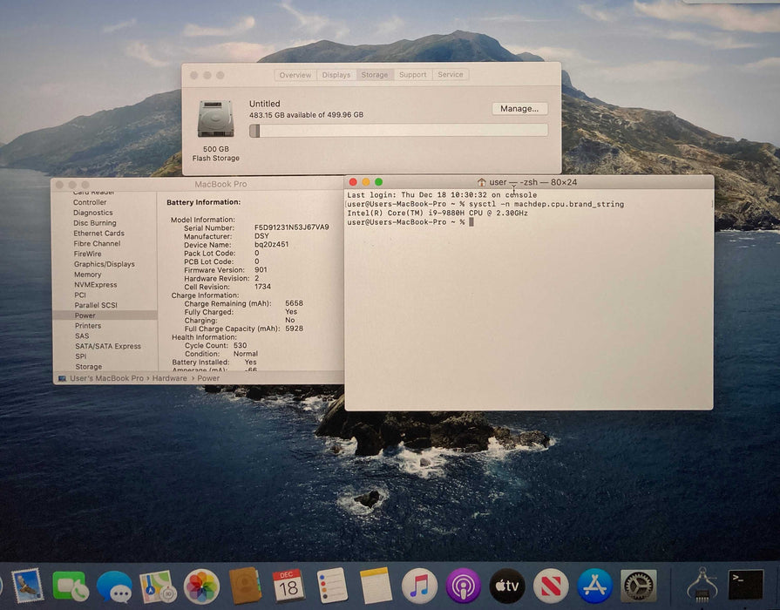This screenshot has width=780, height=610.
Task: Maximize the Terminal window with green button
Action: (x=378, y=182)
